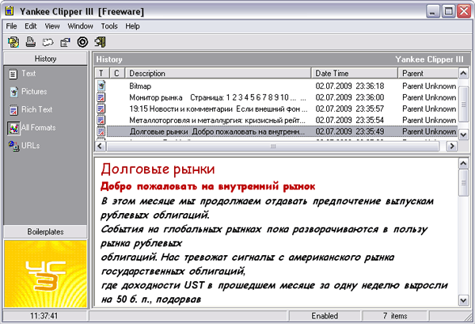Click the date 02.07.2009 23:35:49 cell
The image size is (475, 324).
[x=350, y=132]
